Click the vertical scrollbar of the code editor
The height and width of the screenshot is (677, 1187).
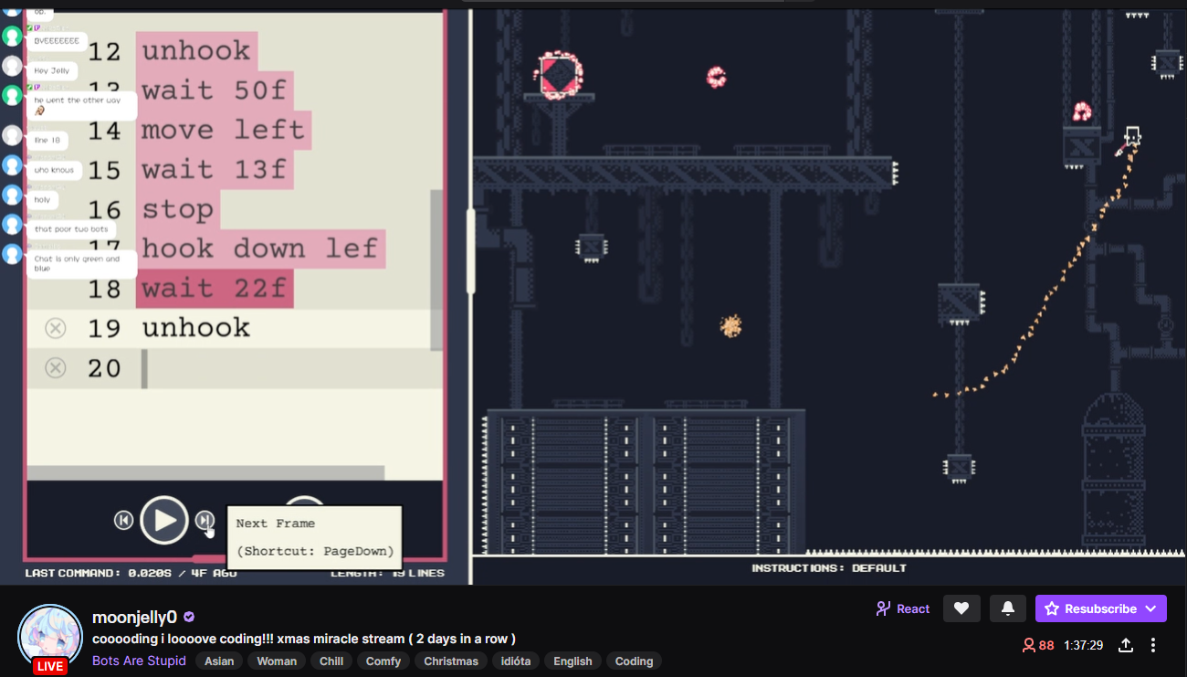point(436,269)
